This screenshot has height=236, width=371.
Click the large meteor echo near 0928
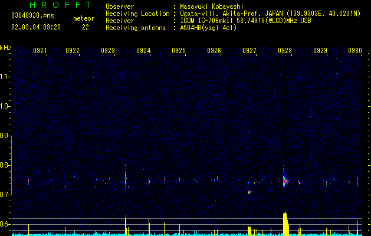click(285, 181)
